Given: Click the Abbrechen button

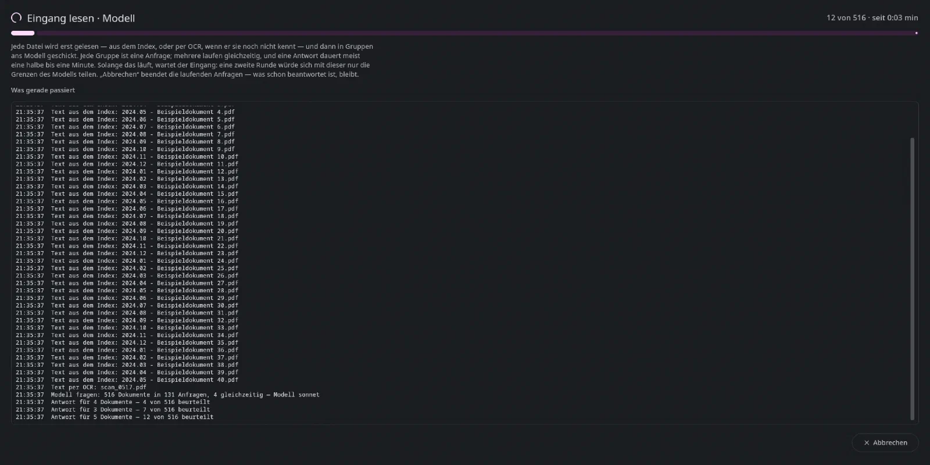Looking at the screenshot, I should [885, 443].
